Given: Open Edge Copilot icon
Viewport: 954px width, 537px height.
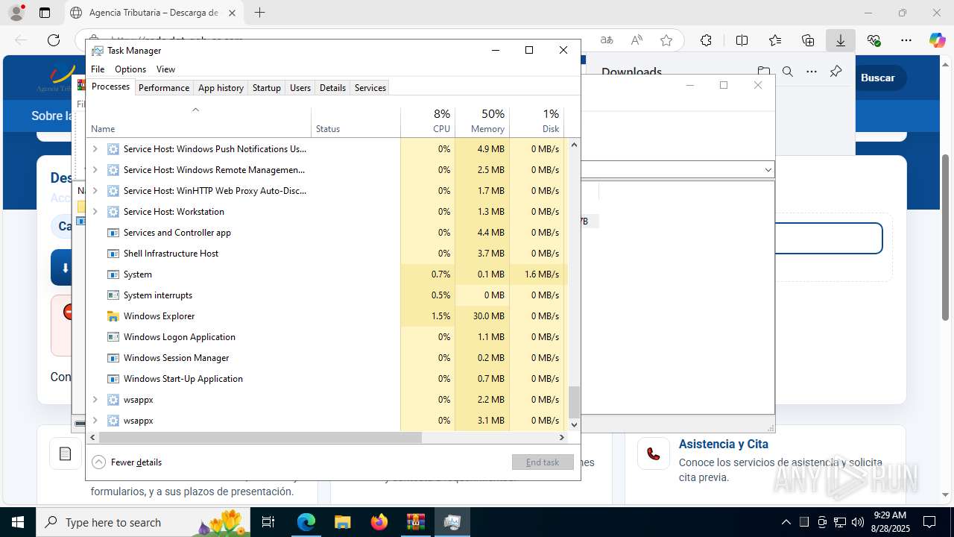Looking at the screenshot, I should [x=937, y=40].
